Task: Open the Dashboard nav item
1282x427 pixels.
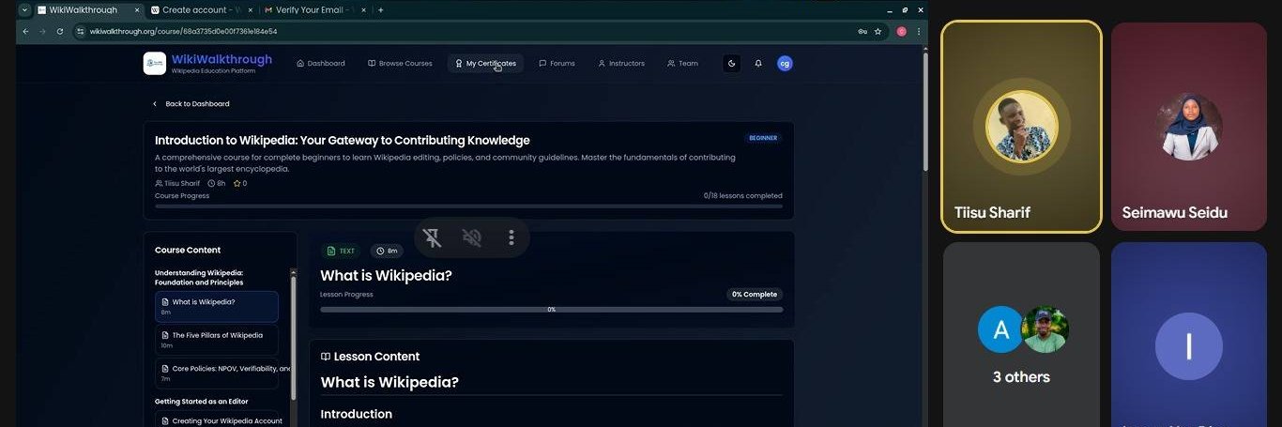Action: (321, 64)
